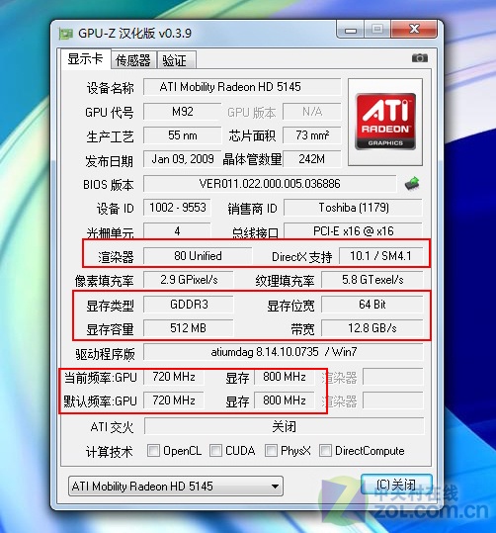Click the BIOS version field
Screen dimensions: 496x533
270,184
